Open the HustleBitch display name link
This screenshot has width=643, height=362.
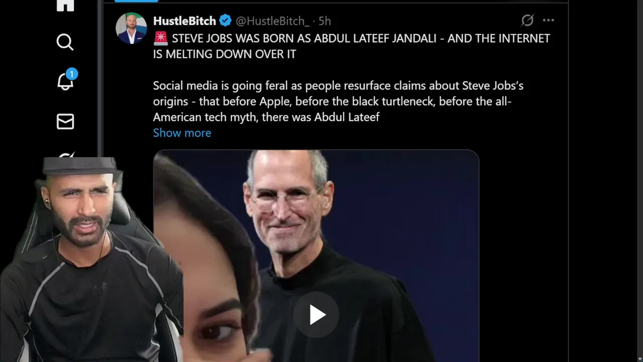184,21
